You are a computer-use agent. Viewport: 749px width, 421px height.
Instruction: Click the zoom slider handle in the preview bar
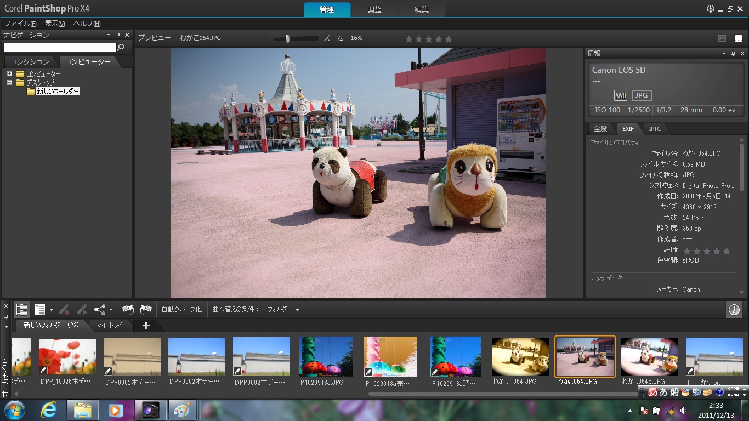coord(287,38)
